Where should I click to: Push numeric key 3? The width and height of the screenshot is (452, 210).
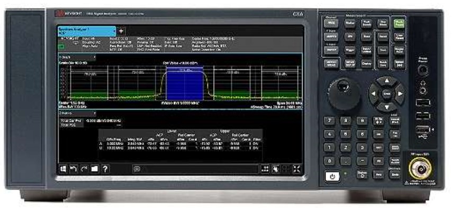click(x=362, y=148)
